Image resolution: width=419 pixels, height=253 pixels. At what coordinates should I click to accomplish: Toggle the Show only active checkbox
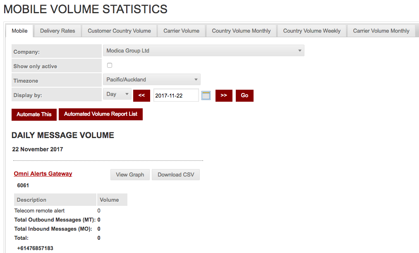(x=110, y=65)
